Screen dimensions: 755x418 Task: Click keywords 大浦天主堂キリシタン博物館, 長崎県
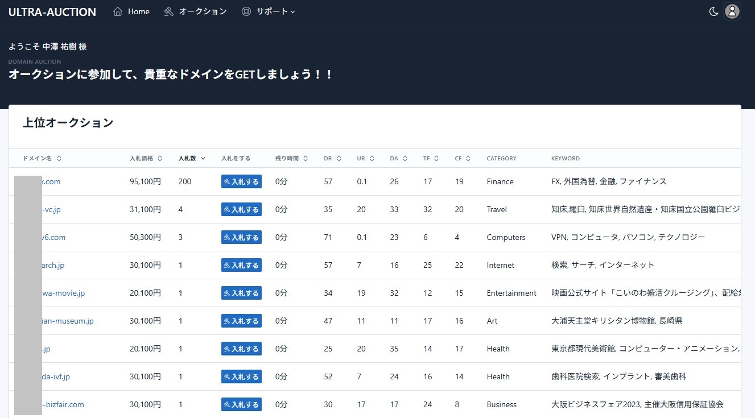pyautogui.click(x=617, y=321)
